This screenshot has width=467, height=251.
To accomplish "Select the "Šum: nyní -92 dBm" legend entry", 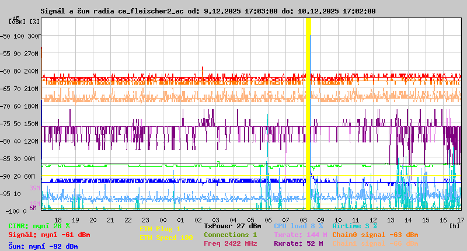I will click(x=43, y=246).
